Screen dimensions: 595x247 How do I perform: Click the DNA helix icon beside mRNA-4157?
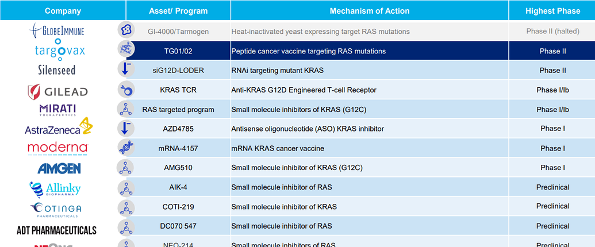[x=125, y=148]
